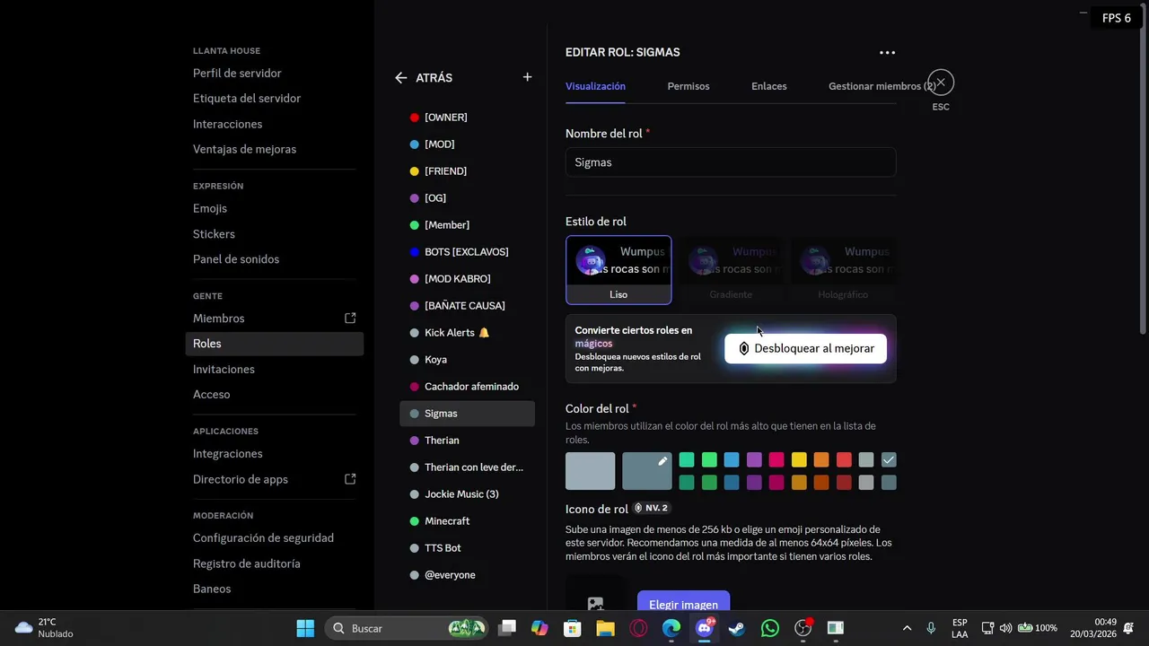Select the Holográfico role style
This screenshot has height=646, width=1149.
coord(843,270)
